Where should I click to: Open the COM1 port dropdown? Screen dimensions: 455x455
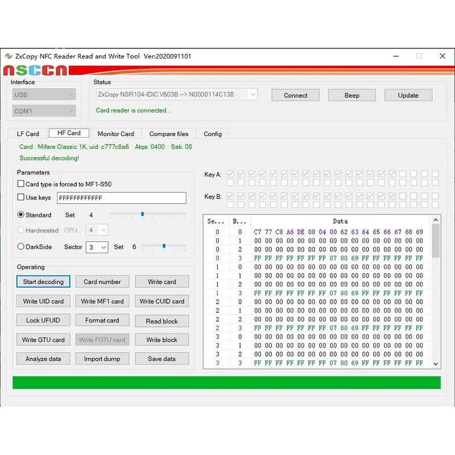(44, 111)
